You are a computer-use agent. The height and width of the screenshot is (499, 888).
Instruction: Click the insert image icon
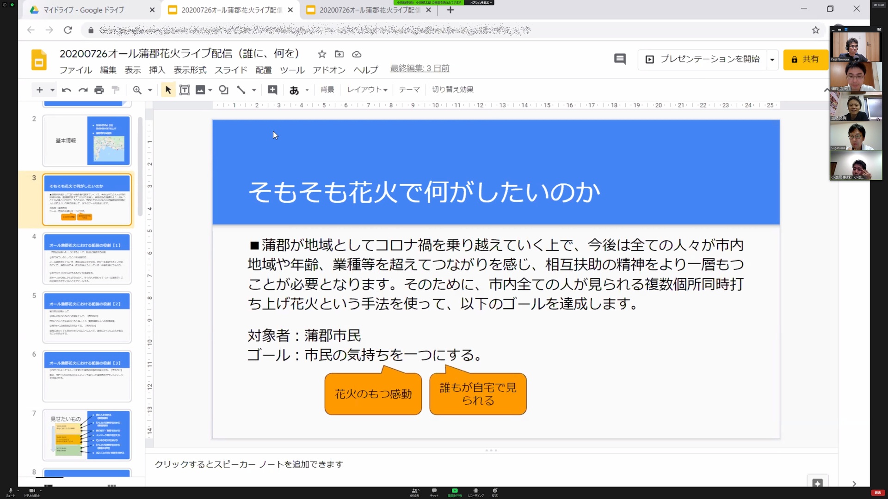(200, 90)
